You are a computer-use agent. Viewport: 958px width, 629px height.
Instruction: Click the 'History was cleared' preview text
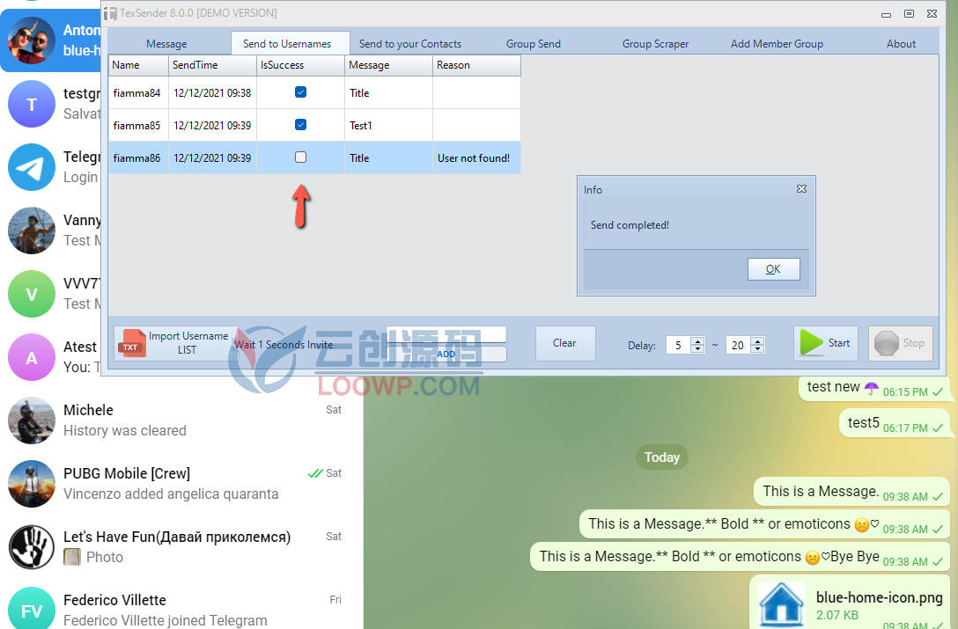click(x=125, y=430)
